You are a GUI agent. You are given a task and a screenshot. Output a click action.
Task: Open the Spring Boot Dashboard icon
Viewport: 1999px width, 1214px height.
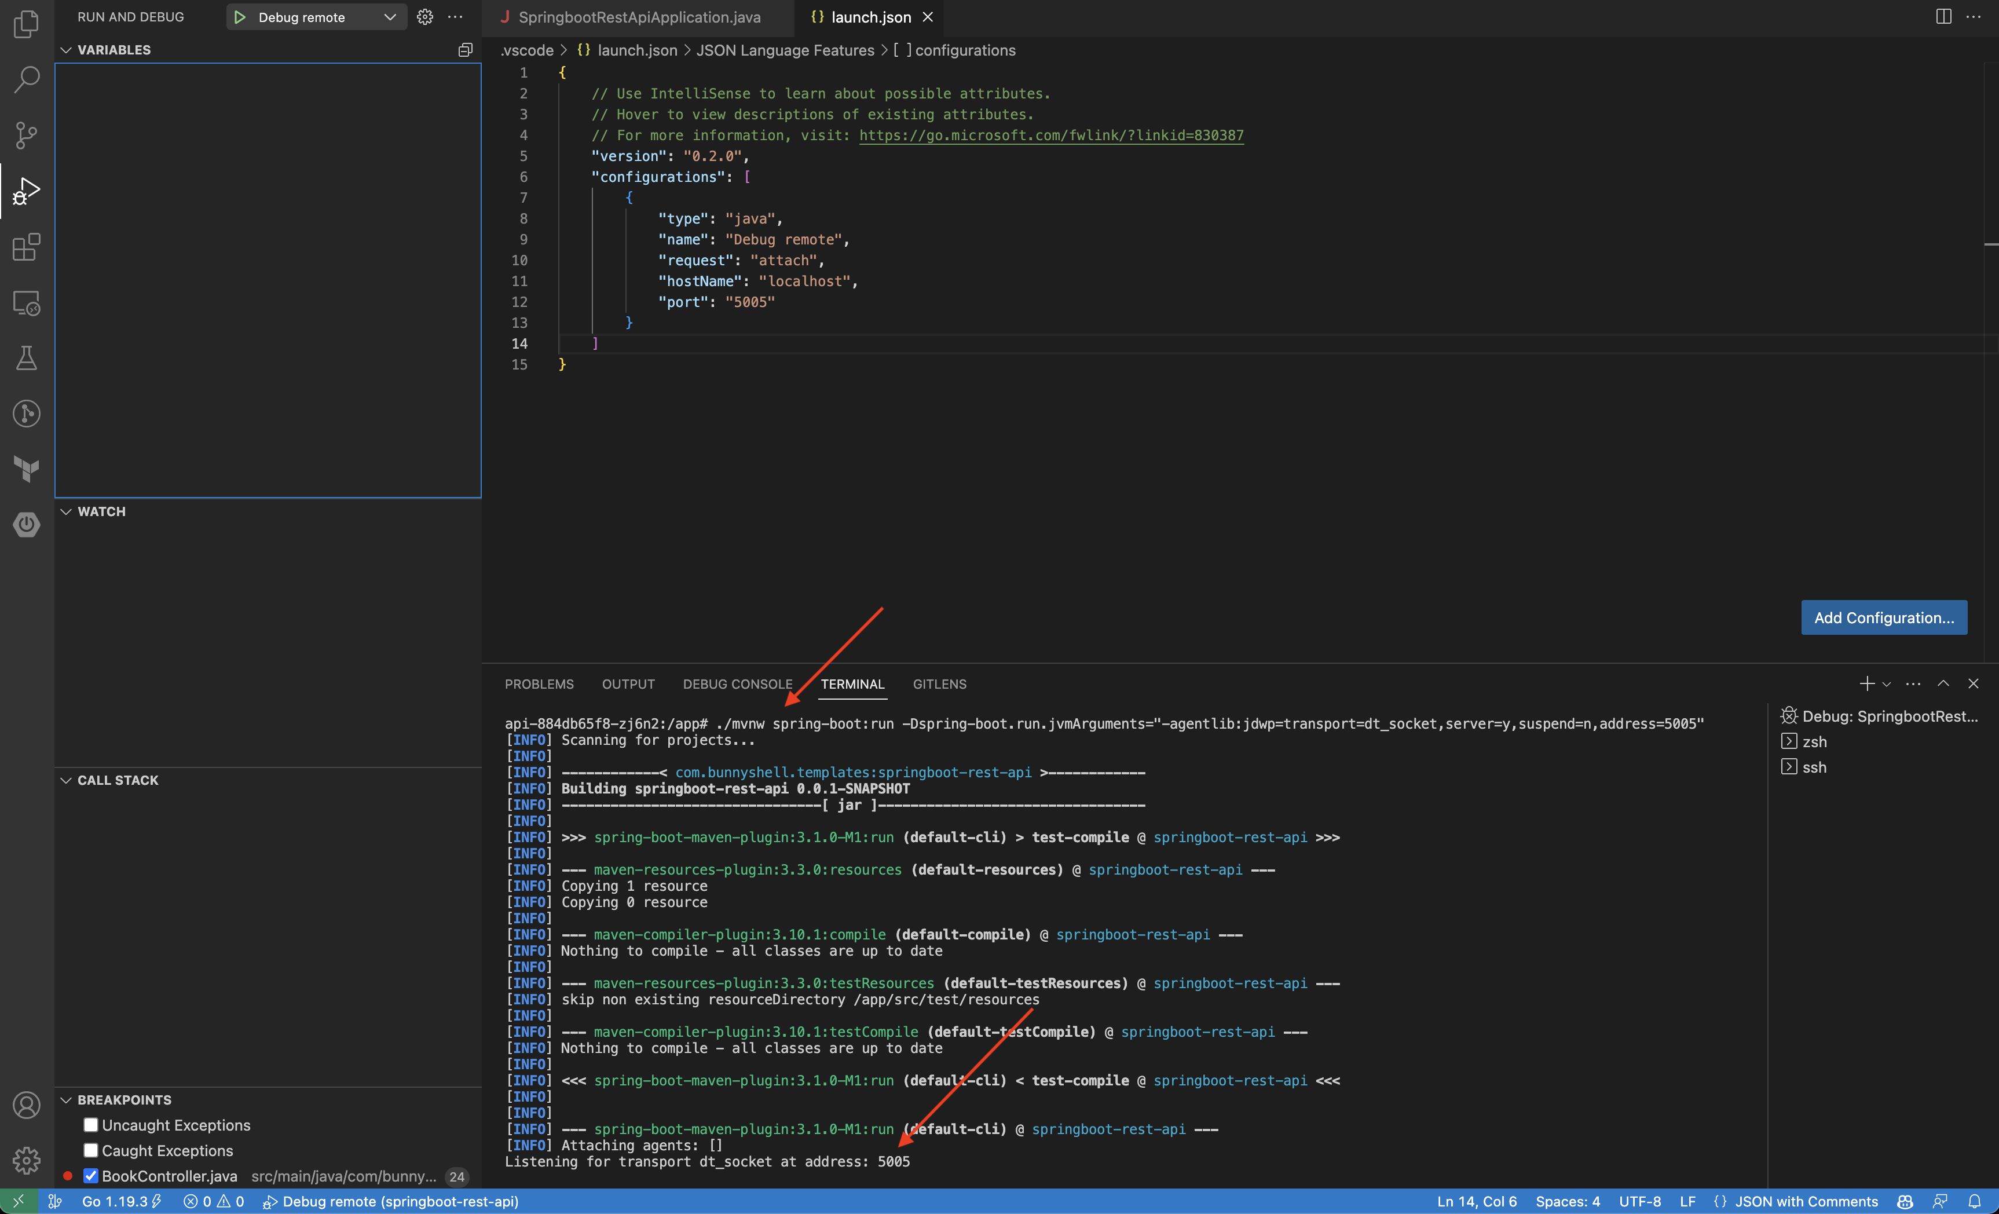coord(26,524)
